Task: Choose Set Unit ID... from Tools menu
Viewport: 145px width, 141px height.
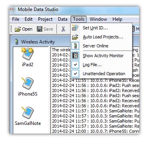Action: (x=101, y=28)
